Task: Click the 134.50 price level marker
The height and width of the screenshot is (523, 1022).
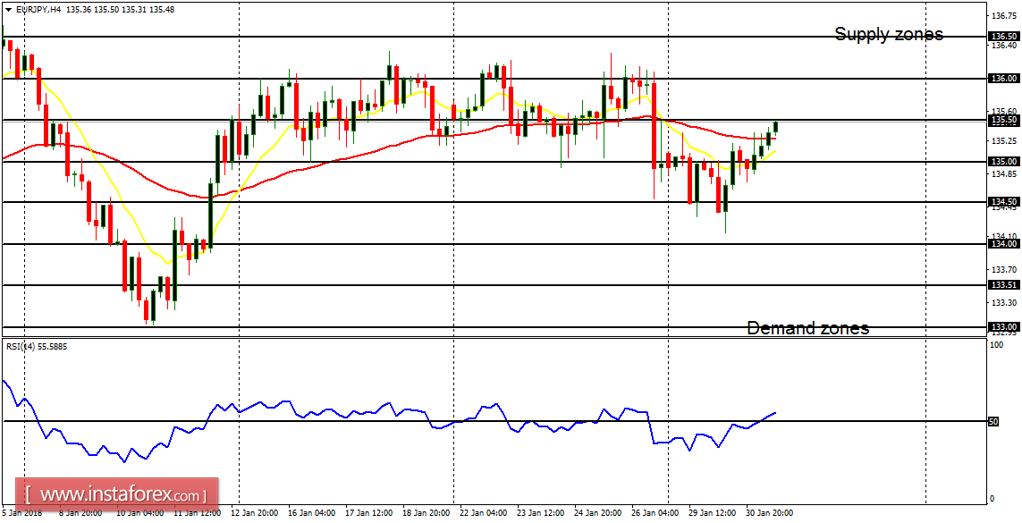Action: tap(1002, 201)
